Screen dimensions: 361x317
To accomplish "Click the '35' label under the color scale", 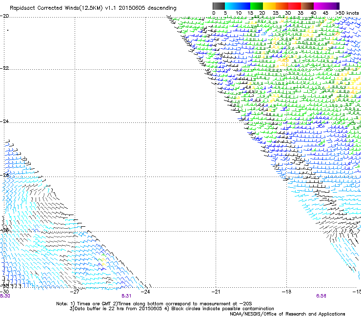I will [x=301, y=13].
